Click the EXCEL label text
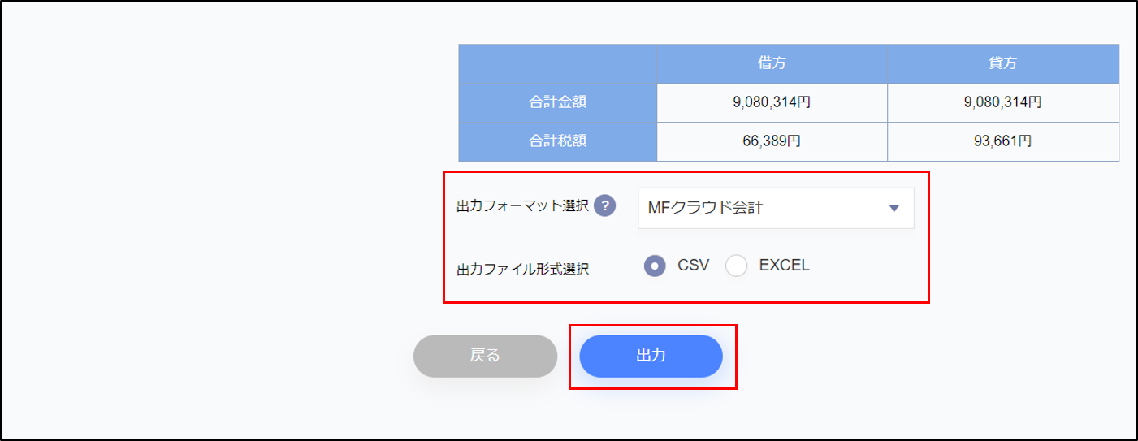The image size is (1138, 441). (x=784, y=265)
